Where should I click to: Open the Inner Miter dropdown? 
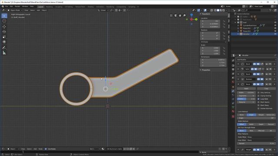point(261,140)
